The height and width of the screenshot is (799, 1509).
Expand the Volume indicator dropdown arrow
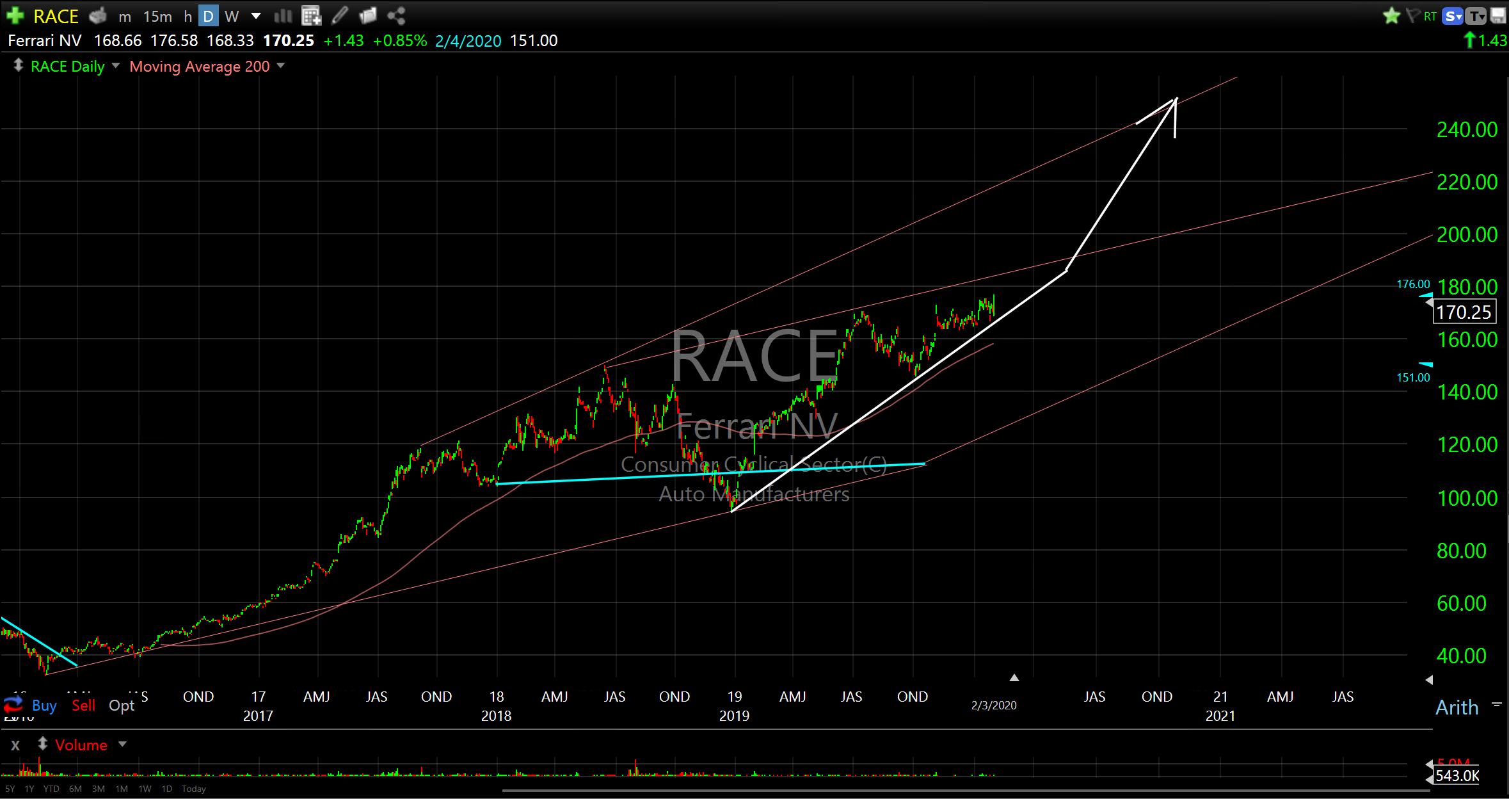123,744
